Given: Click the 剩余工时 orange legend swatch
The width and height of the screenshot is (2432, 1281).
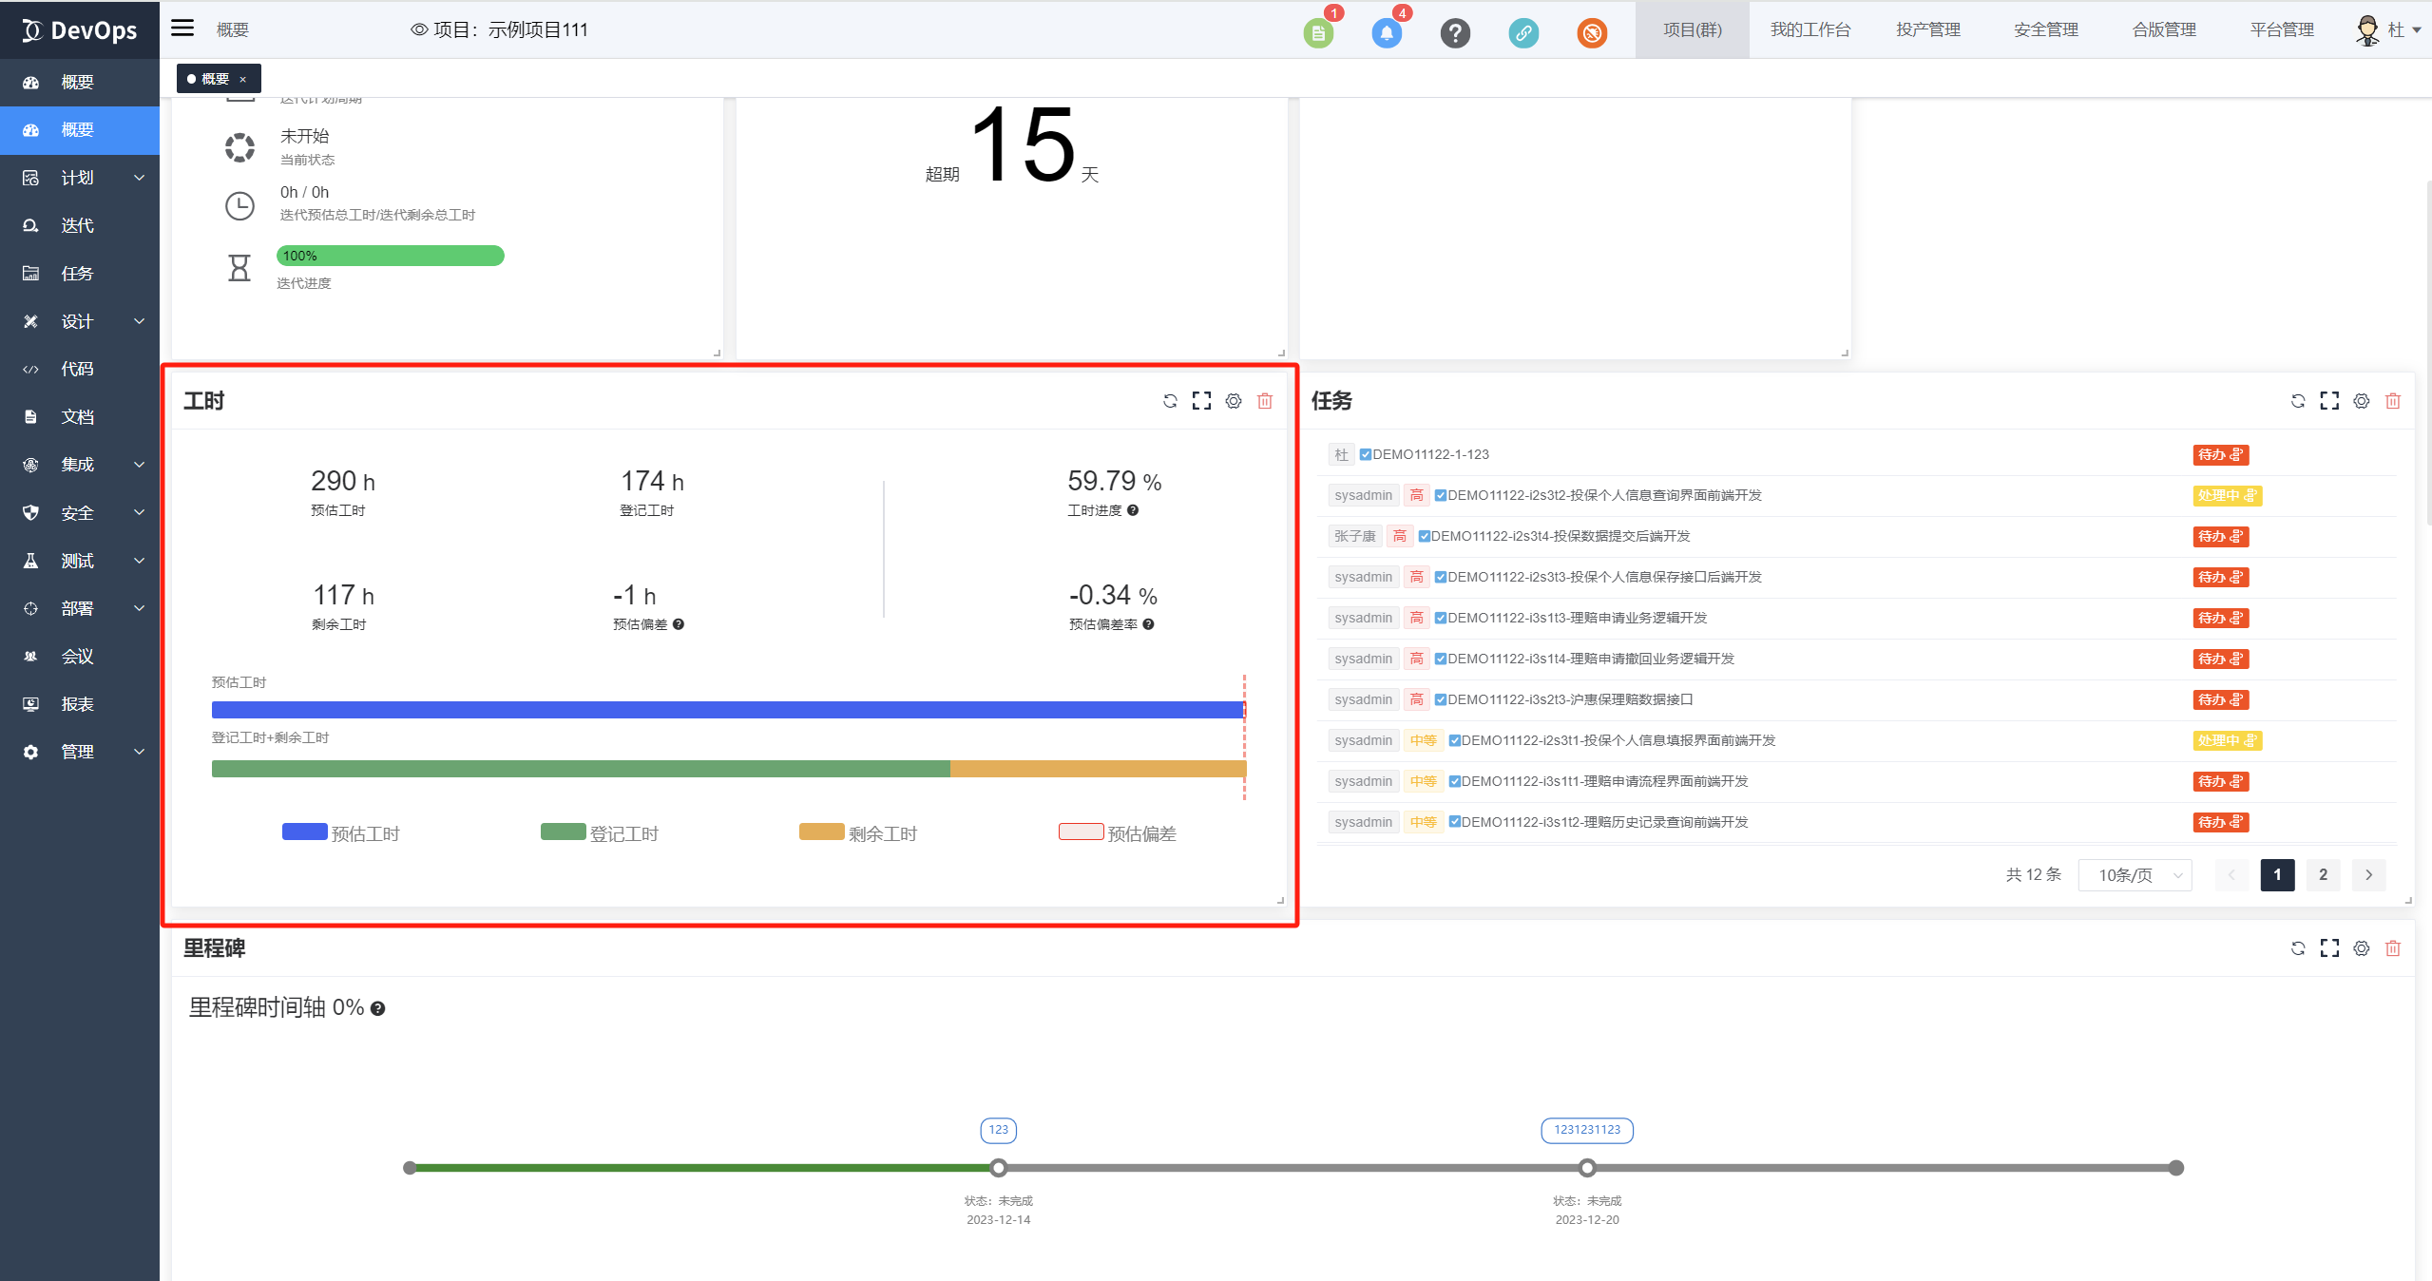Looking at the screenshot, I should click(821, 832).
